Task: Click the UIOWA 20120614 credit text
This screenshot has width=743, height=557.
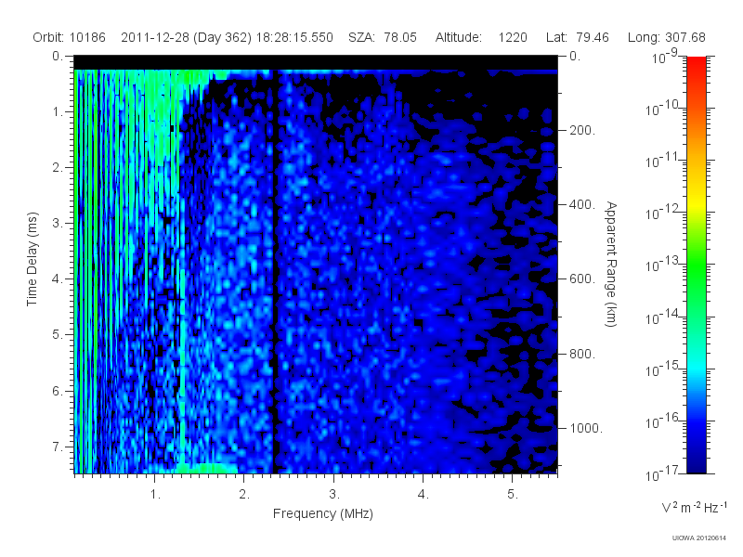Action: point(699,538)
